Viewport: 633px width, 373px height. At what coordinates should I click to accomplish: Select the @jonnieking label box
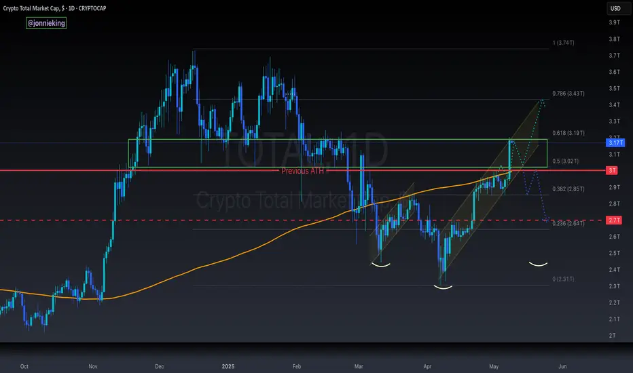(x=46, y=23)
